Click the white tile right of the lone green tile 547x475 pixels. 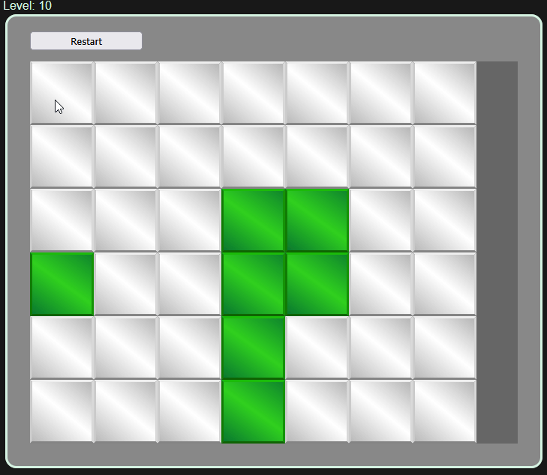[x=125, y=284]
